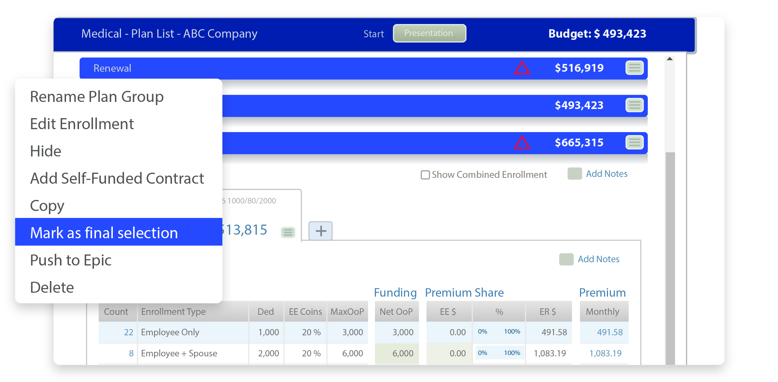Click the Budget $ 493,423 amount
This screenshot has width=778, height=382.
597,34
